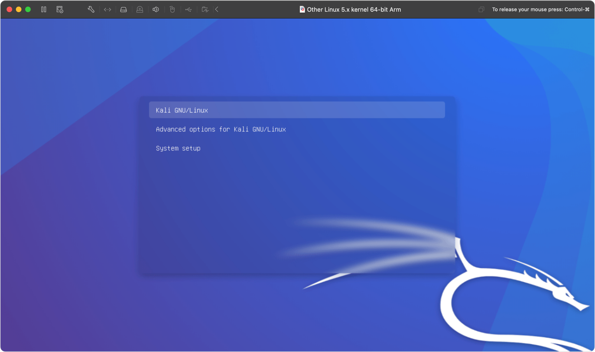Minimize the window with yellow button

point(19,9)
